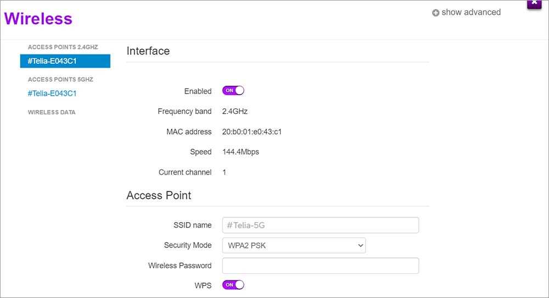Click the Current channel label

coord(185,173)
